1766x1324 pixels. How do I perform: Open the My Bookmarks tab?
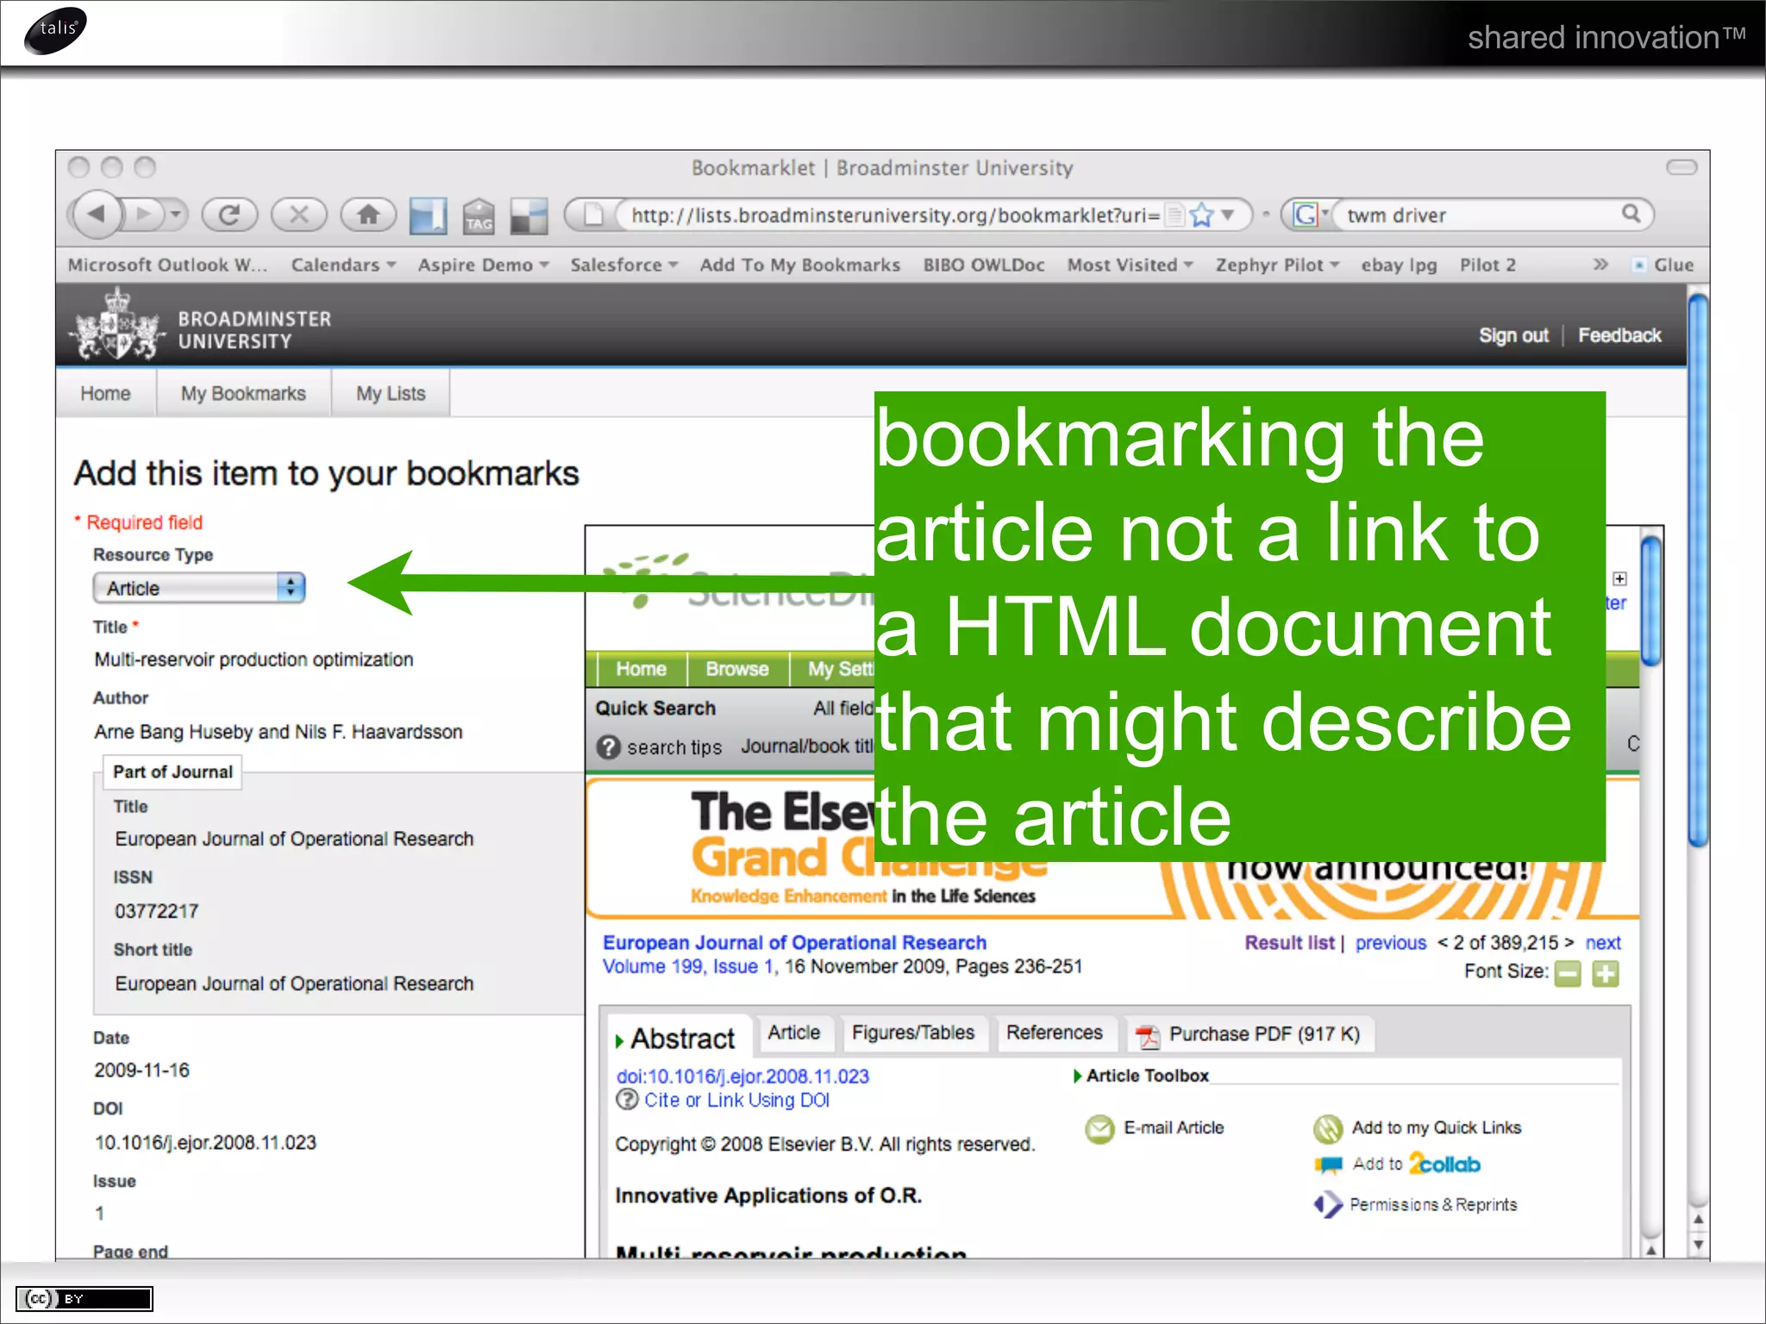[243, 393]
